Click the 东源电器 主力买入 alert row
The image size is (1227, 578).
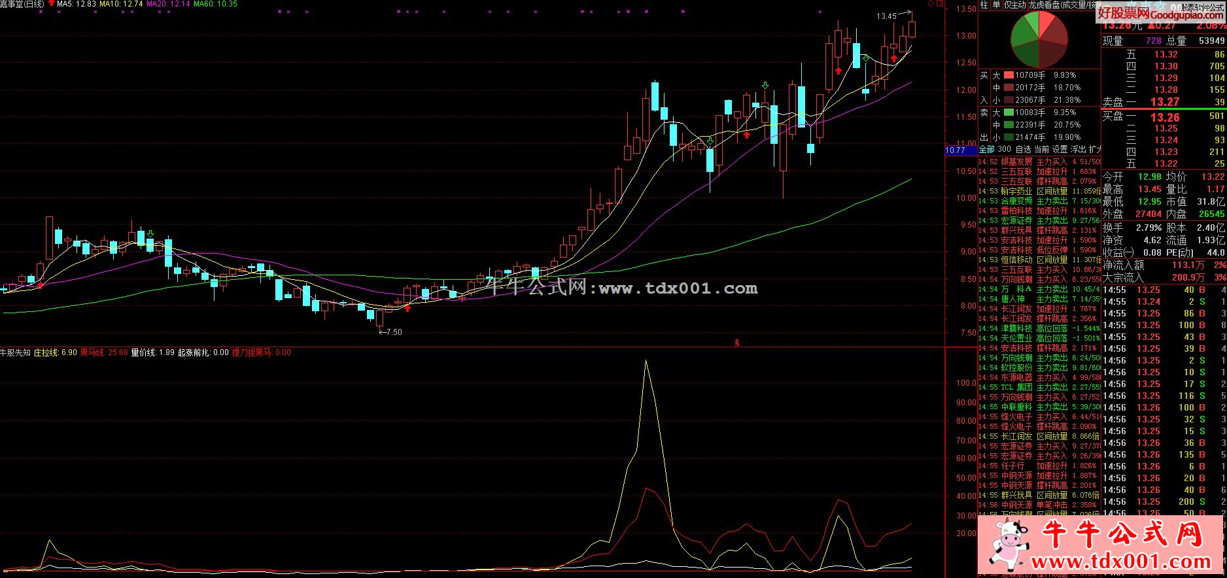pos(1039,377)
